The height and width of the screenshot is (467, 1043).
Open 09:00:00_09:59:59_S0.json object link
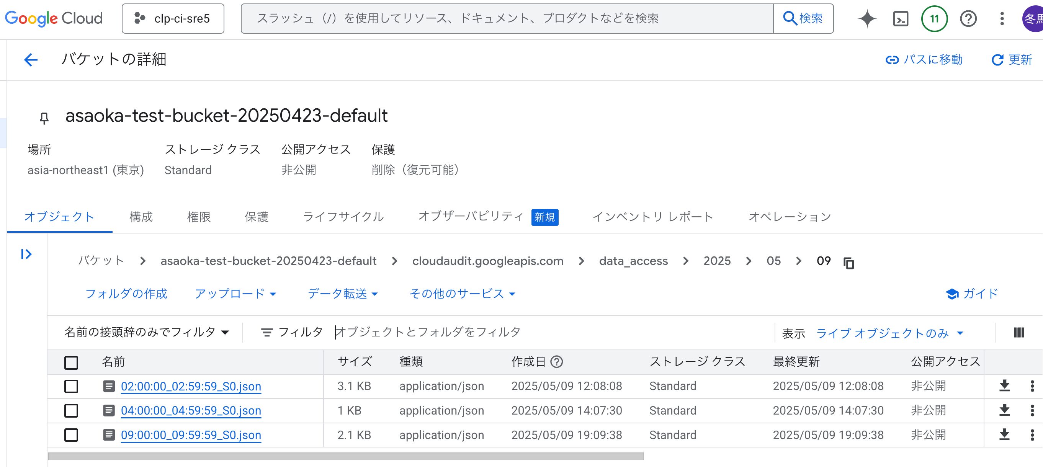point(191,435)
